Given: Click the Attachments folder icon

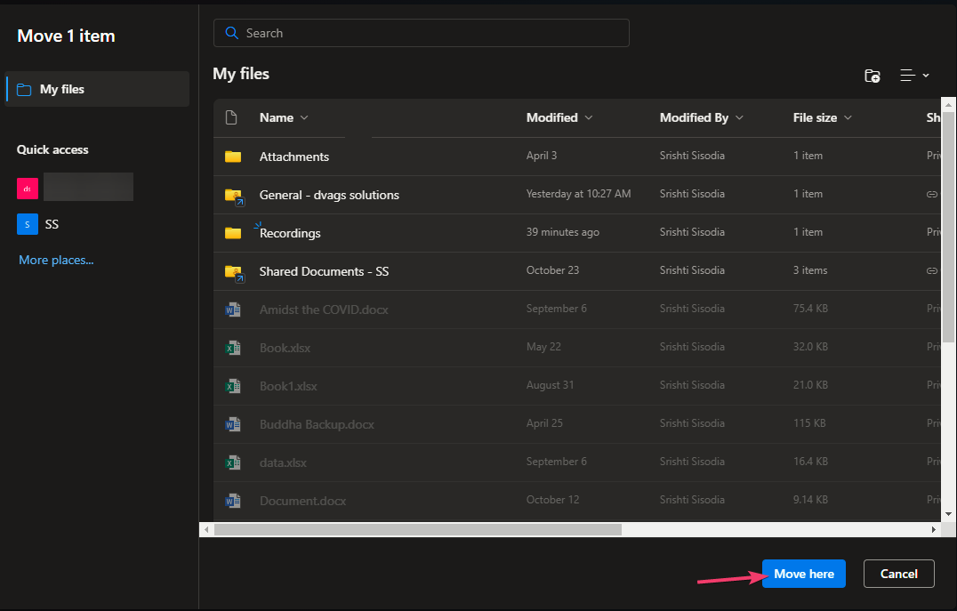Looking at the screenshot, I should click(x=233, y=157).
